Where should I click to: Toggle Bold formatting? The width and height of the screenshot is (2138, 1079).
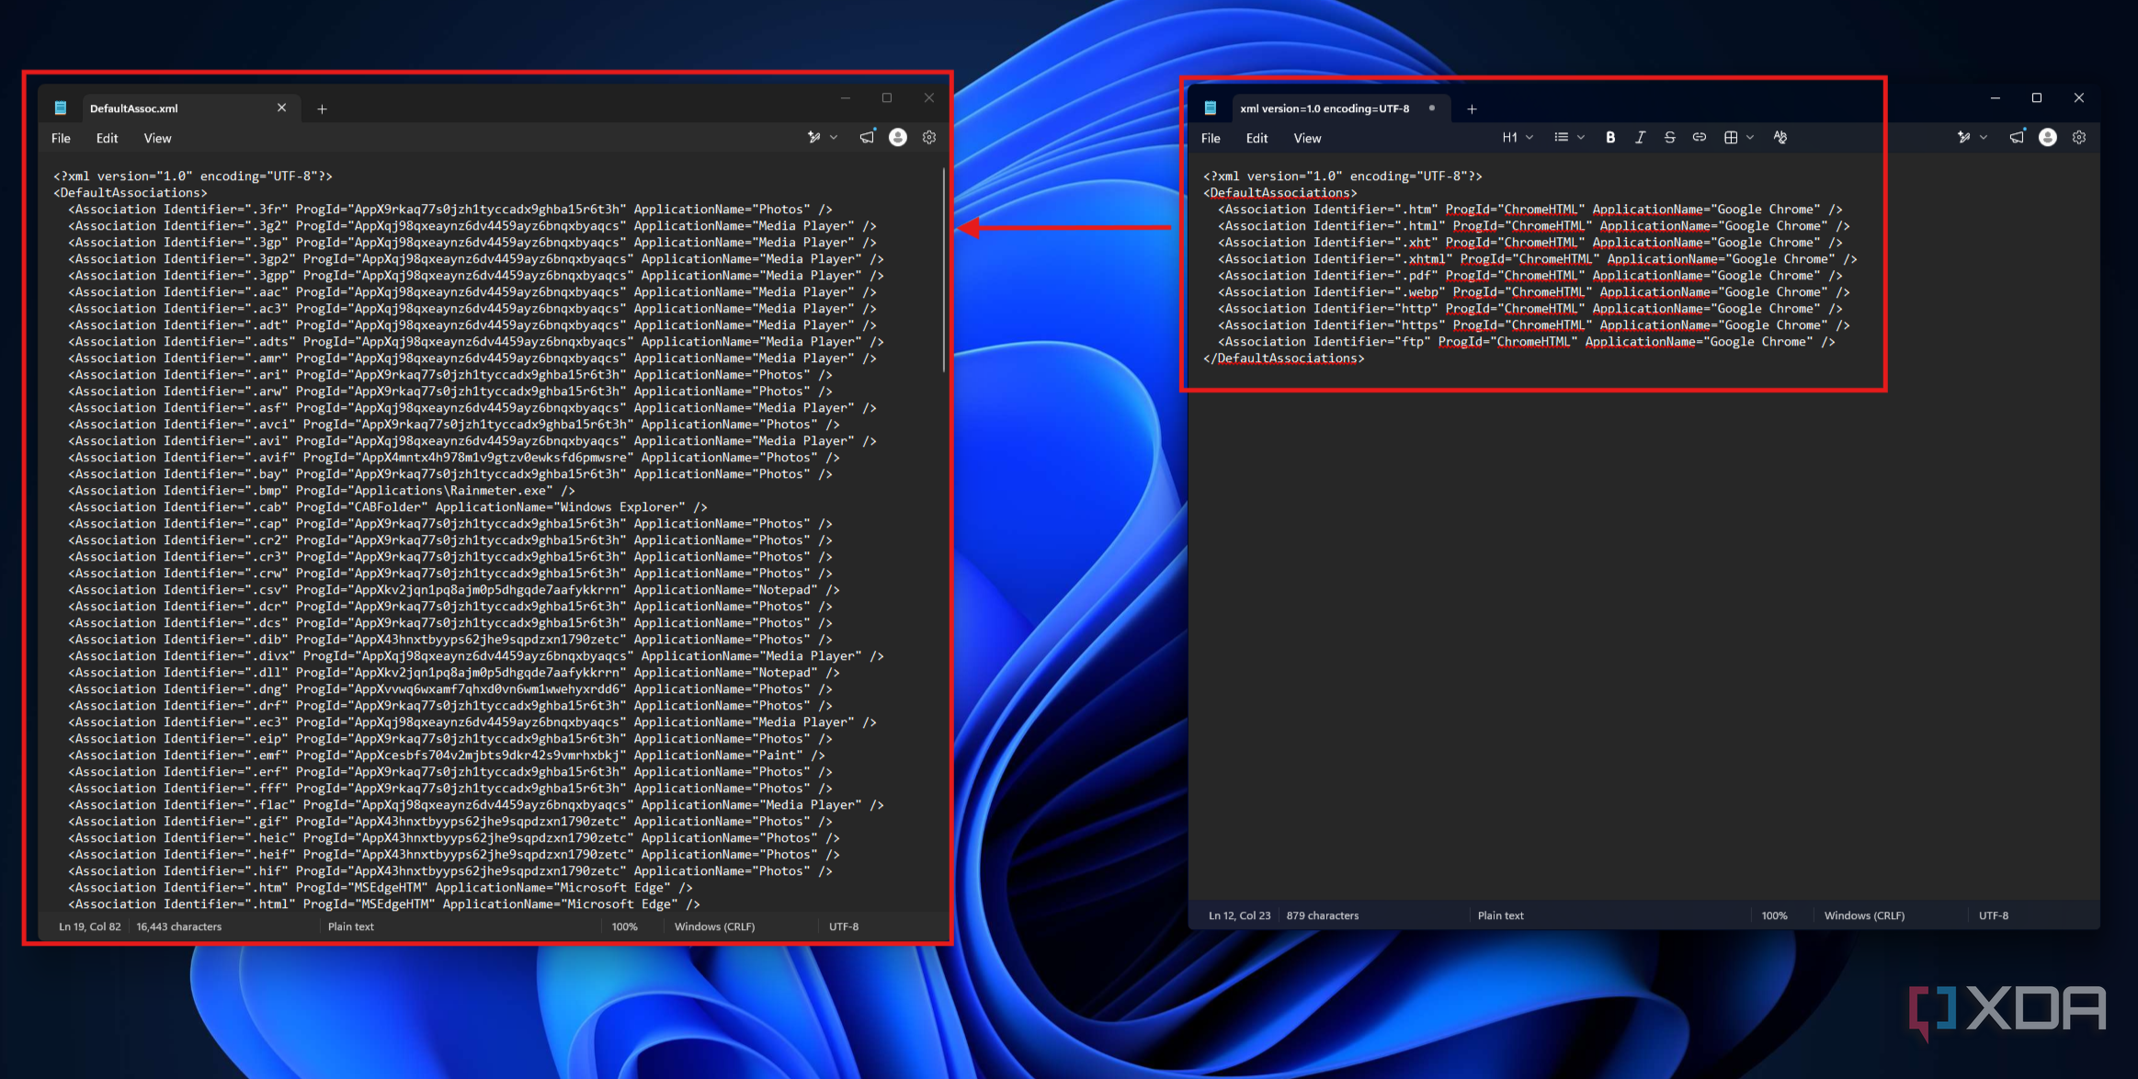1610,137
